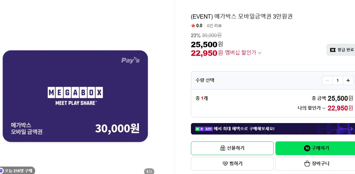Click the product title 메가박스 모바일금액권 3만원권
The image size is (355, 174).
coord(242,16)
